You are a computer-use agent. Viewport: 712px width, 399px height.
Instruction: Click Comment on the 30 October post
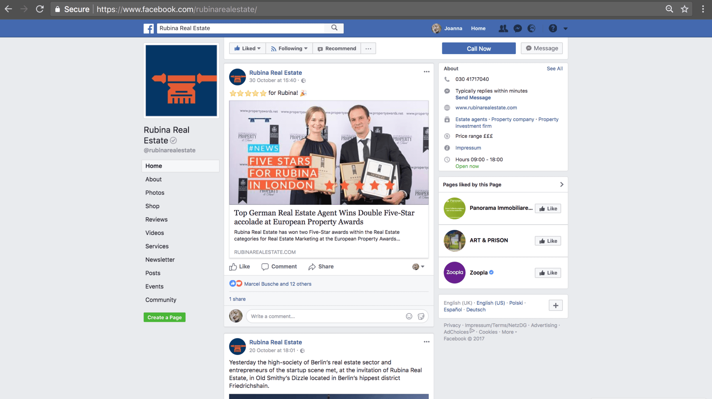279,266
